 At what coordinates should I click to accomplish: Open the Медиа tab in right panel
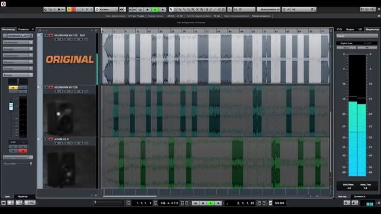coord(350,29)
